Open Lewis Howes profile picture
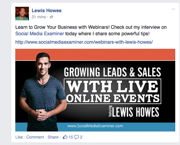The width and height of the screenshot is (180, 145). (x=22, y=14)
